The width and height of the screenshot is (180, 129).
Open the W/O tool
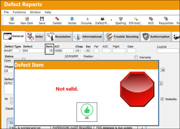pyautogui.click(x=151, y=21)
